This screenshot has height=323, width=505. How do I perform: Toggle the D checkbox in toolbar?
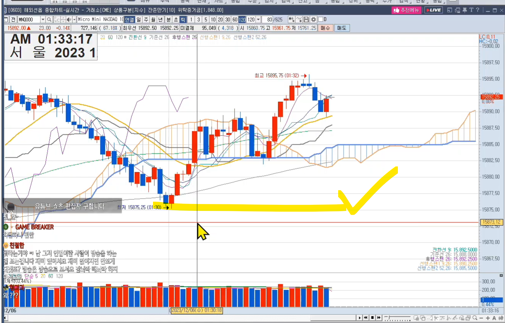(x=321, y=20)
